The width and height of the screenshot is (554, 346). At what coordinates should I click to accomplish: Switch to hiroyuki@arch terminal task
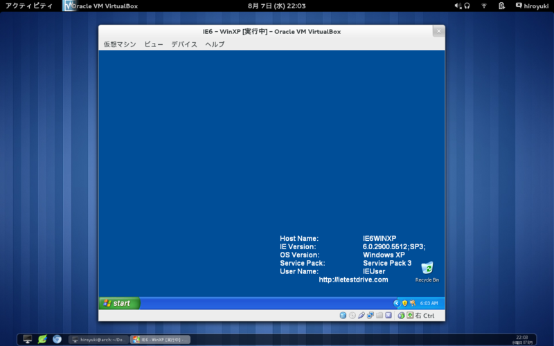pos(98,340)
